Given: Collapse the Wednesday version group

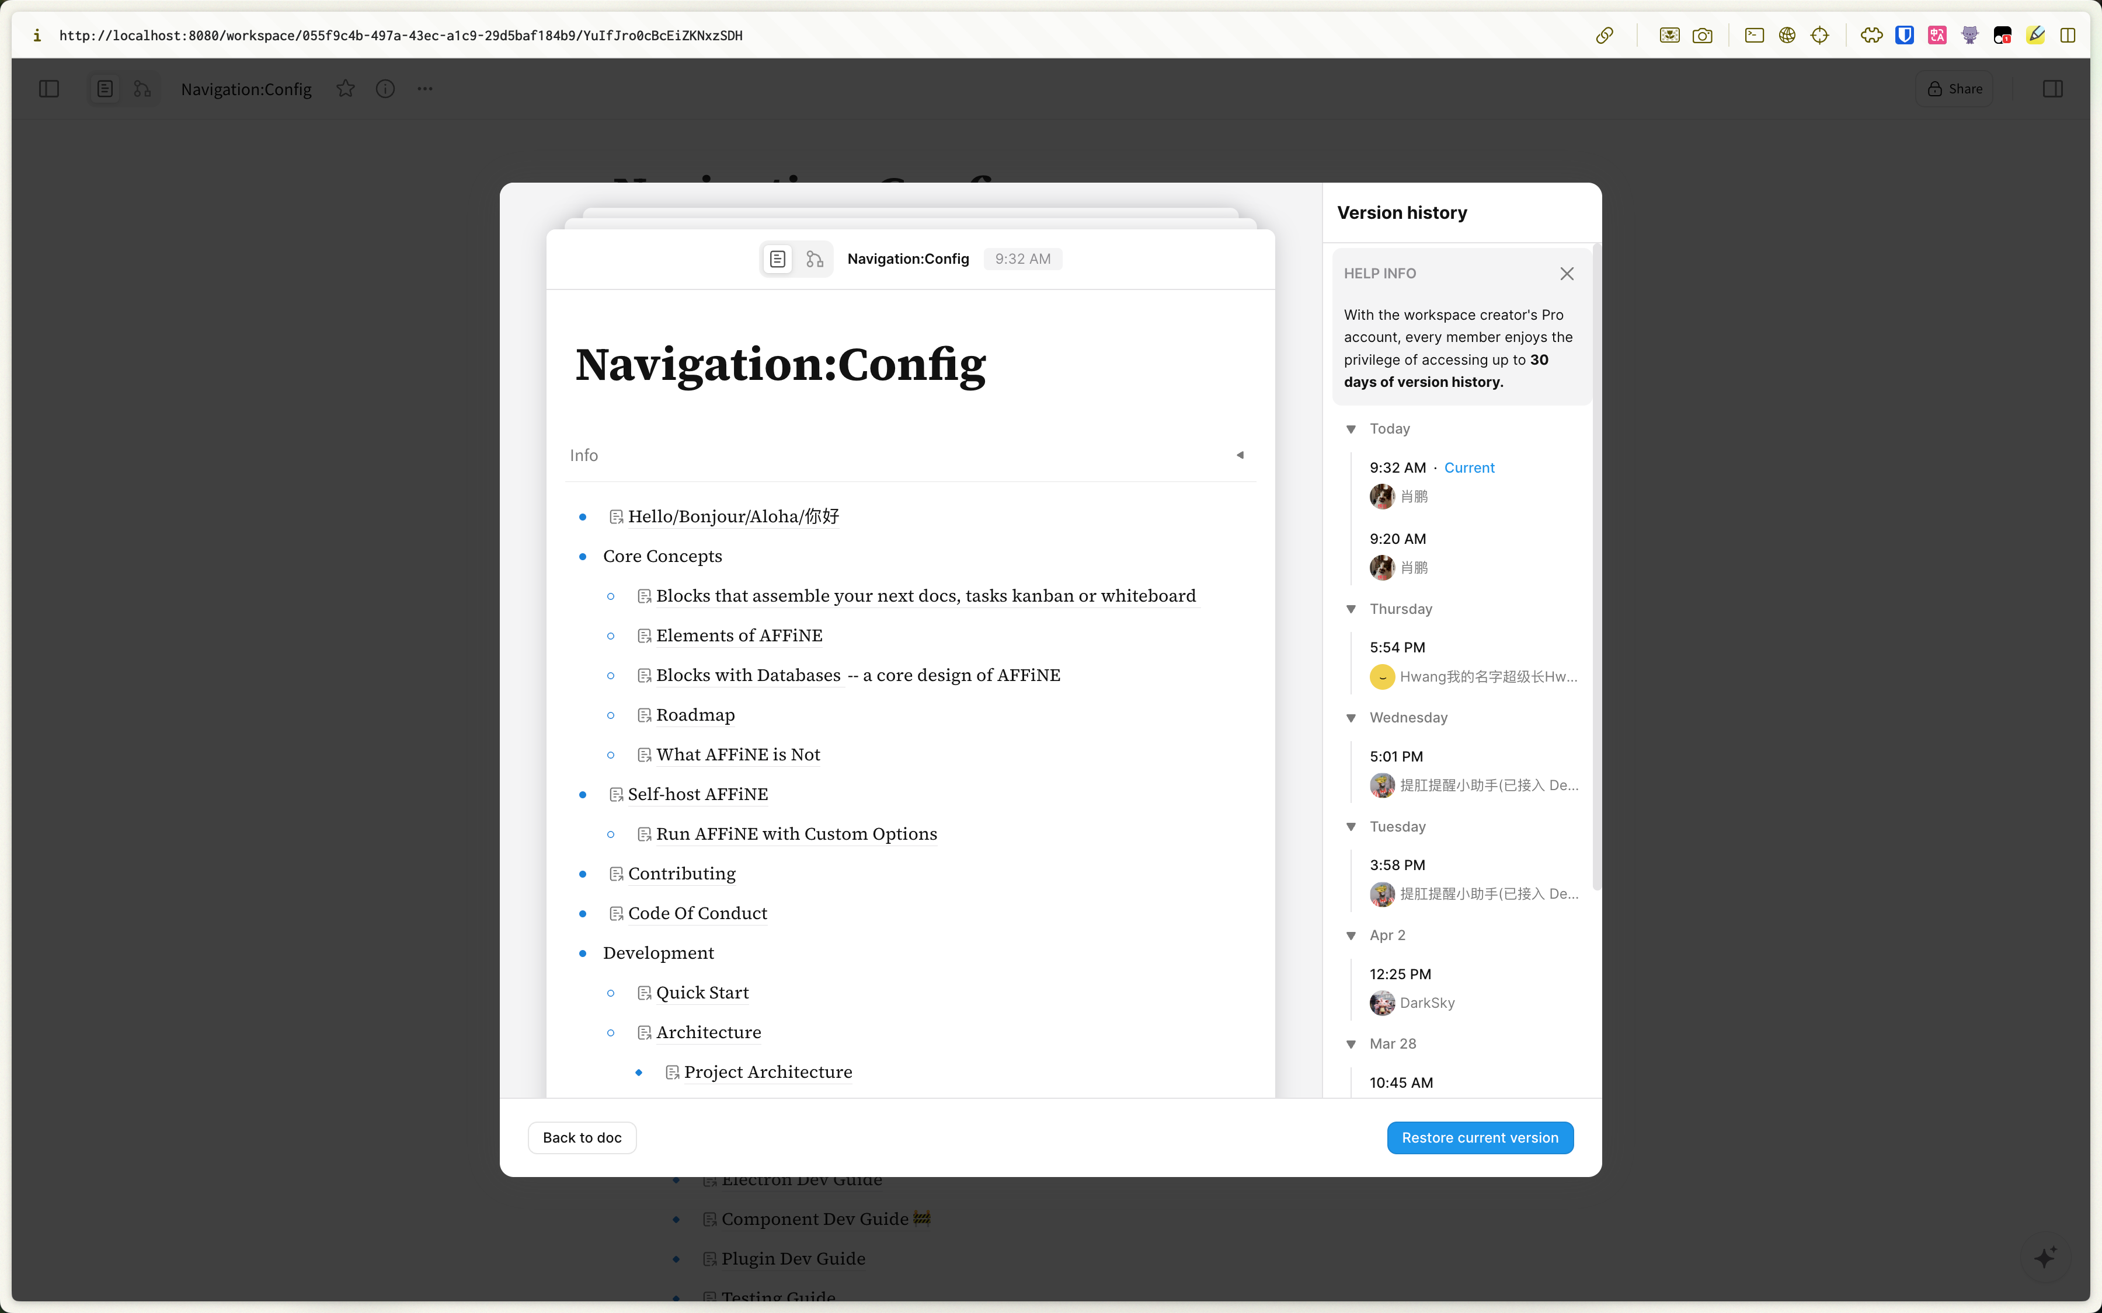Looking at the screenshot, I should pyautogui.click(x=1351, y=718).
